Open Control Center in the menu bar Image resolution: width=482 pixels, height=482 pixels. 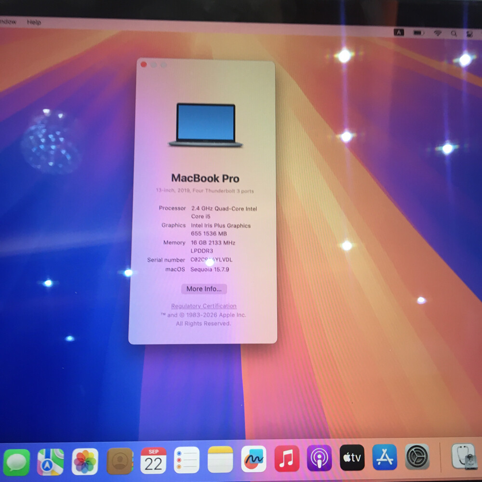(x=469, y=34)
